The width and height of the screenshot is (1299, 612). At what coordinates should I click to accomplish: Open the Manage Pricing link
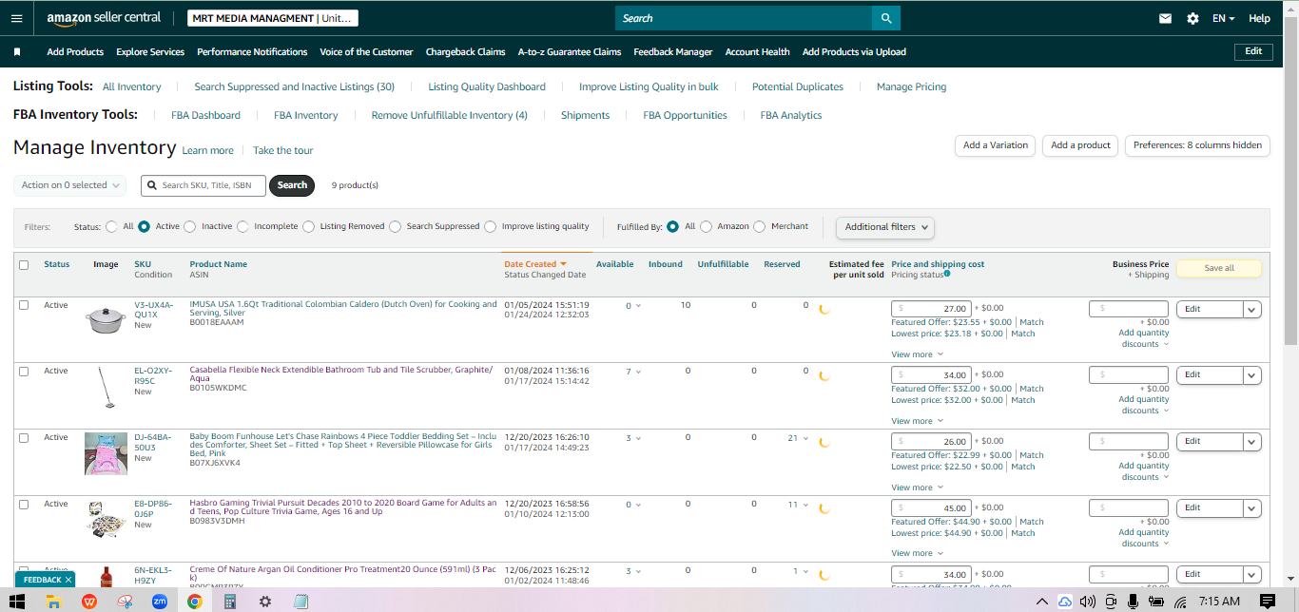point(911,86)
